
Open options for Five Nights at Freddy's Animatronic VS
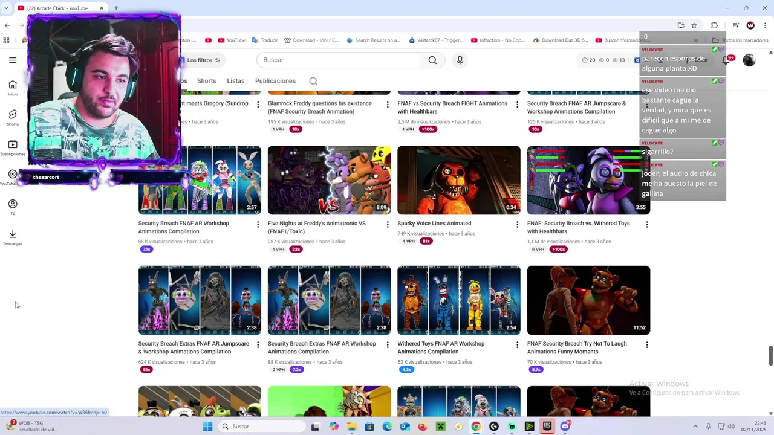click(388, 224)
